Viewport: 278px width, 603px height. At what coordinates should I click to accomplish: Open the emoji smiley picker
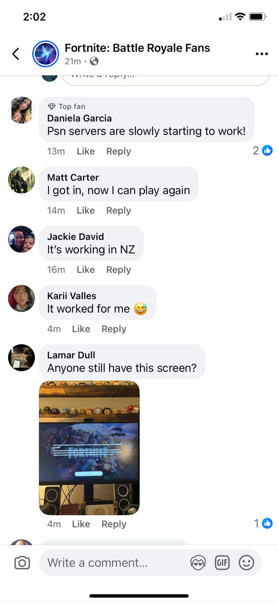coord(246,563)
